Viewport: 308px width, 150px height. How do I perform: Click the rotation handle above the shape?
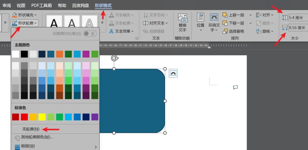coord(114,58)
